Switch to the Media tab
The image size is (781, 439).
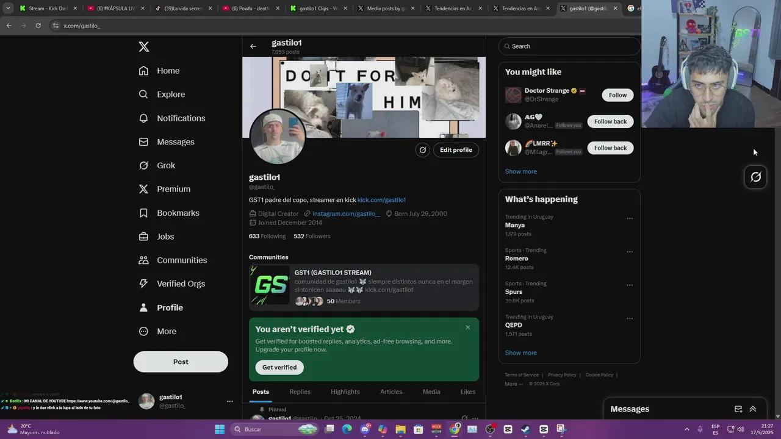click(x=431, y=392)
